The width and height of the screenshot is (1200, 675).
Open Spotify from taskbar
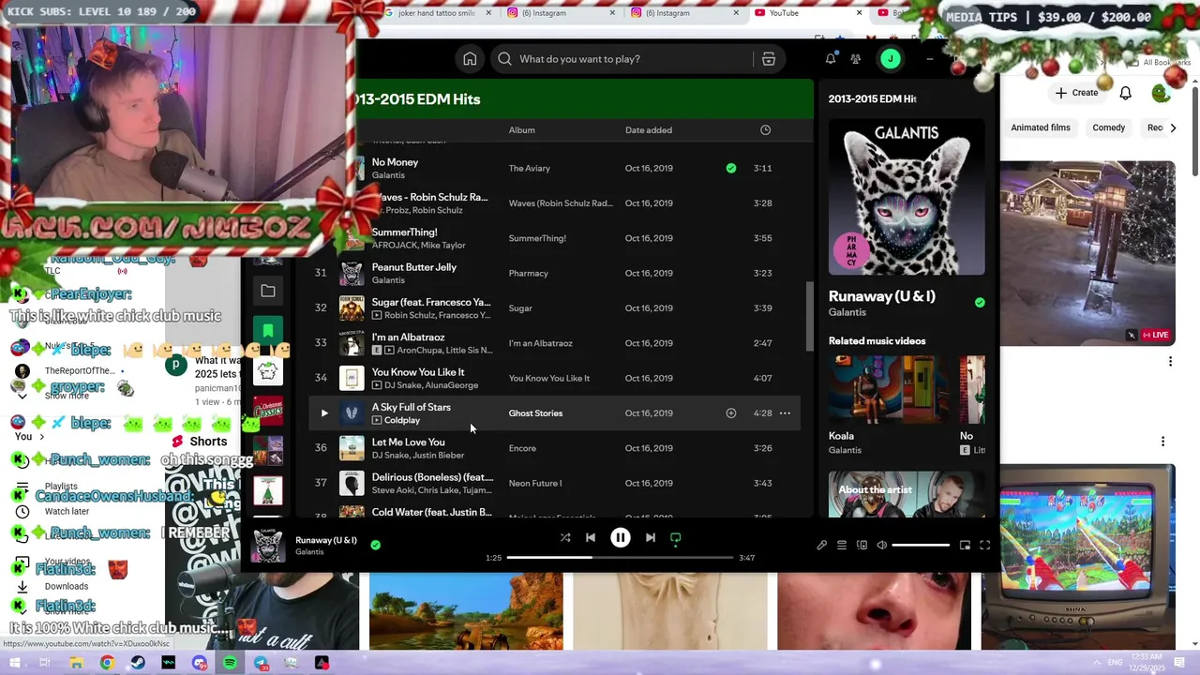[x=230, y=663]
